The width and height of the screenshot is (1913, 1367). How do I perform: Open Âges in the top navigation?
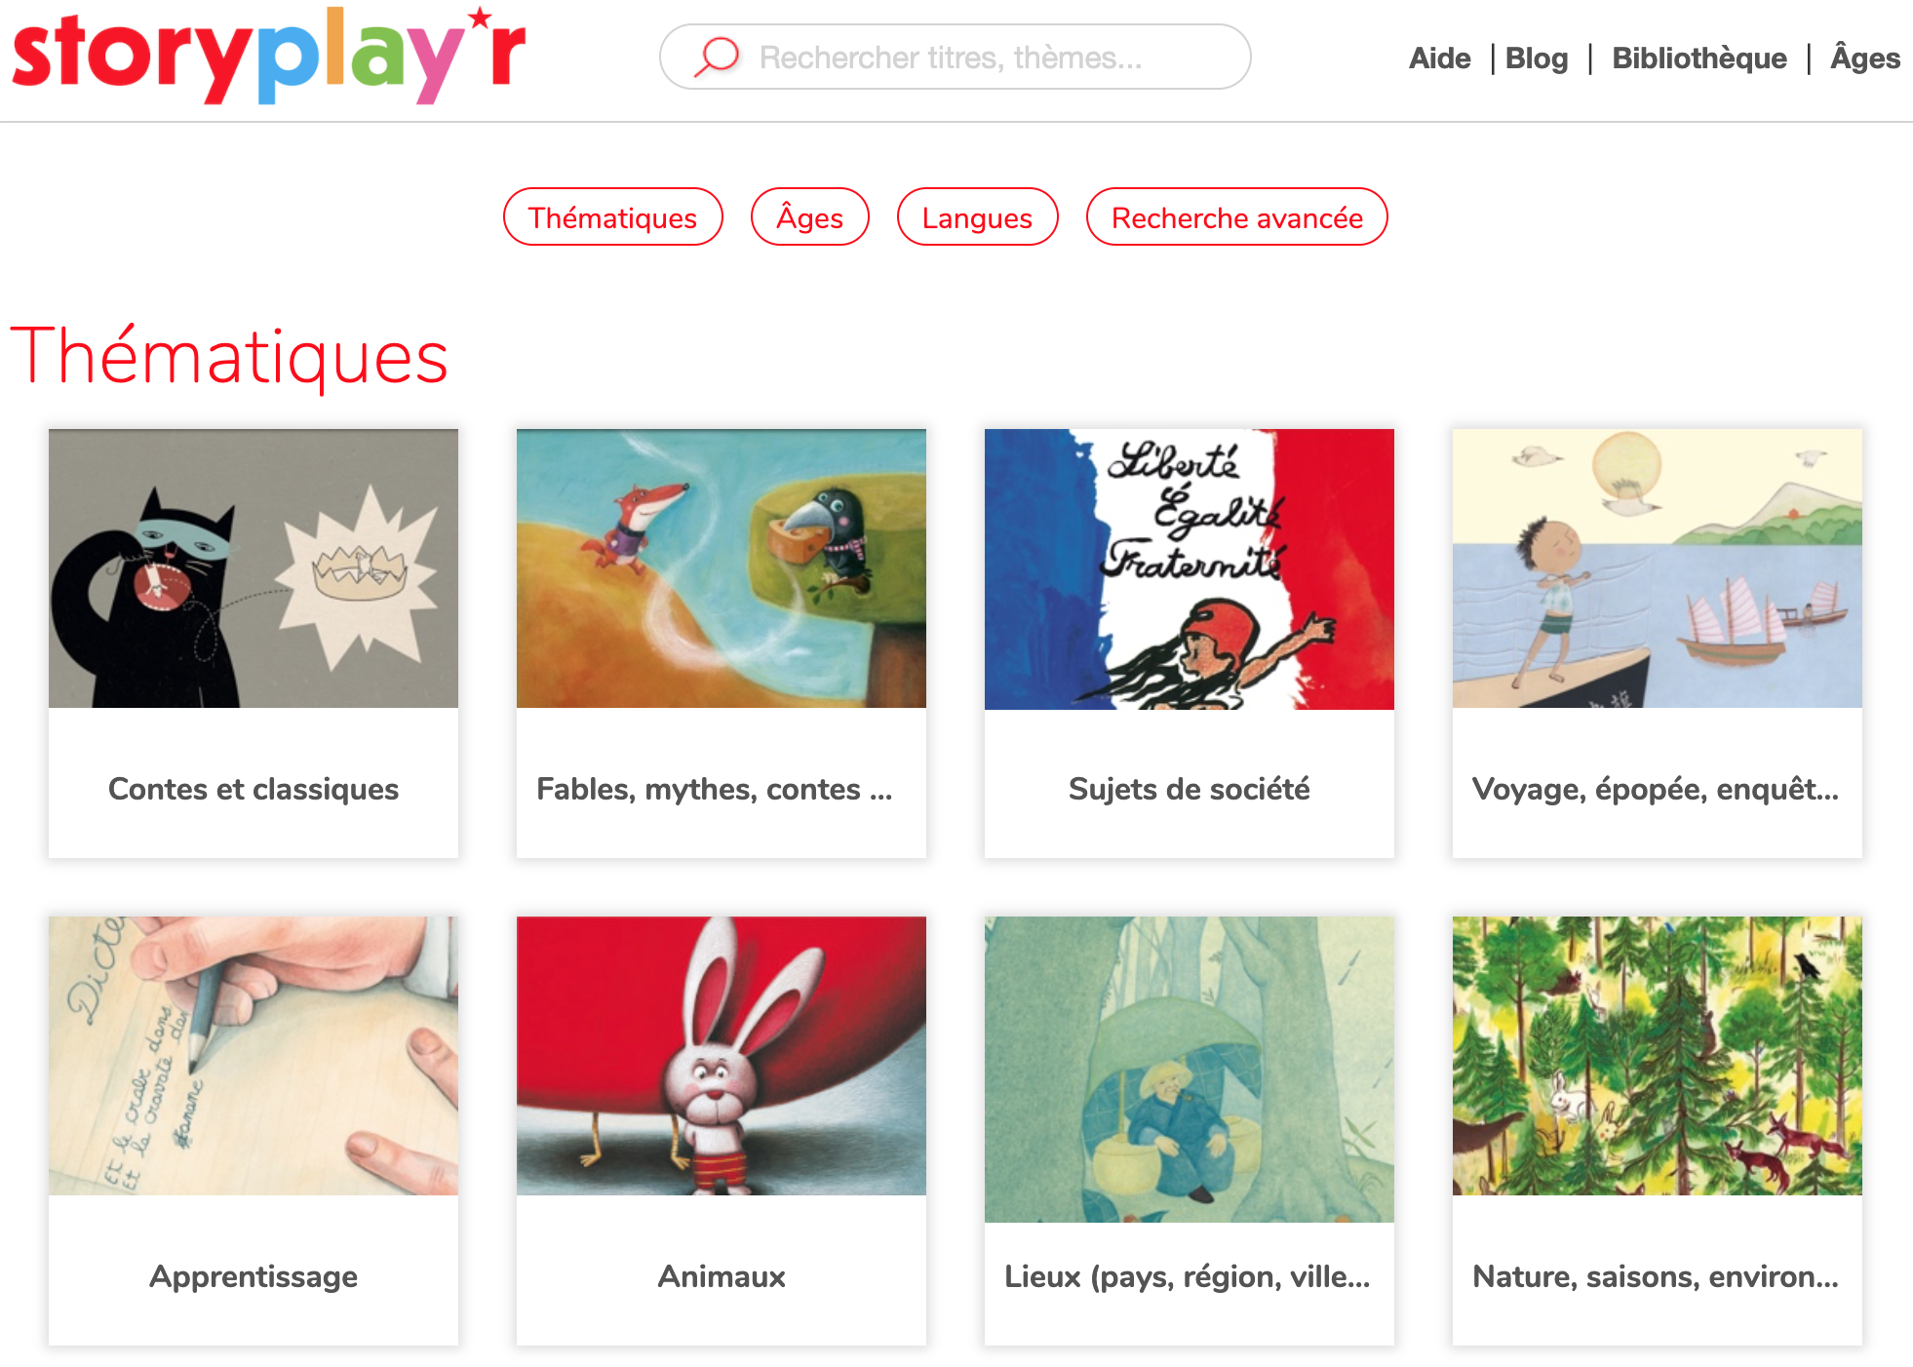click(x=1865, y=58)
